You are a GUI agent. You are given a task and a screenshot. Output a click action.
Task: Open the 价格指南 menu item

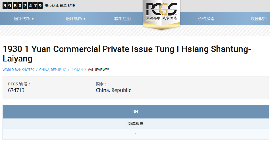coord(206,19)
